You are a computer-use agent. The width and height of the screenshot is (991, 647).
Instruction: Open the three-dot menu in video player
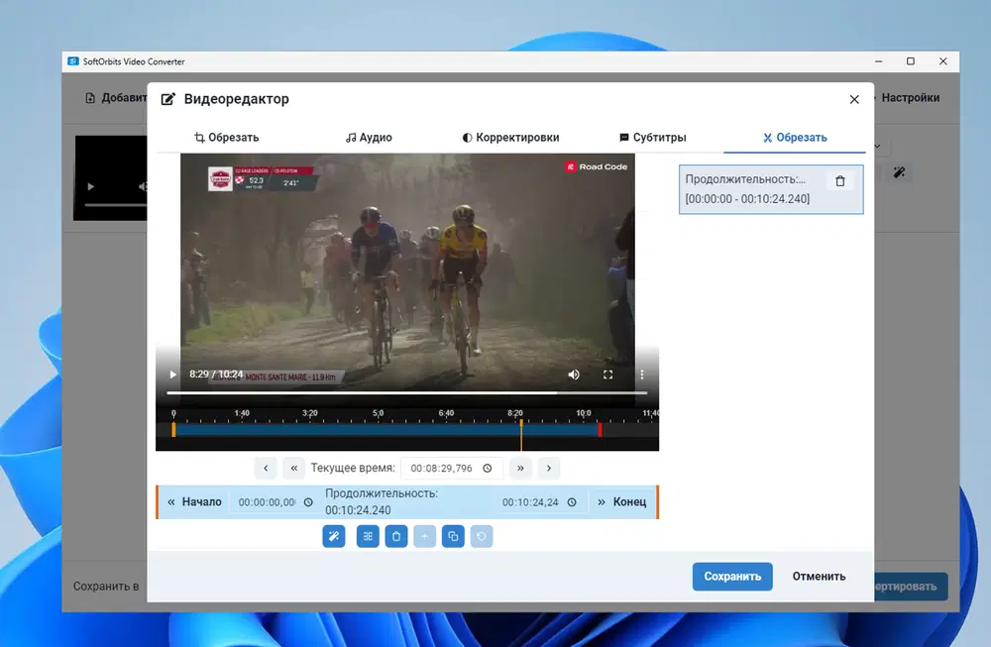tap(641, 375)
